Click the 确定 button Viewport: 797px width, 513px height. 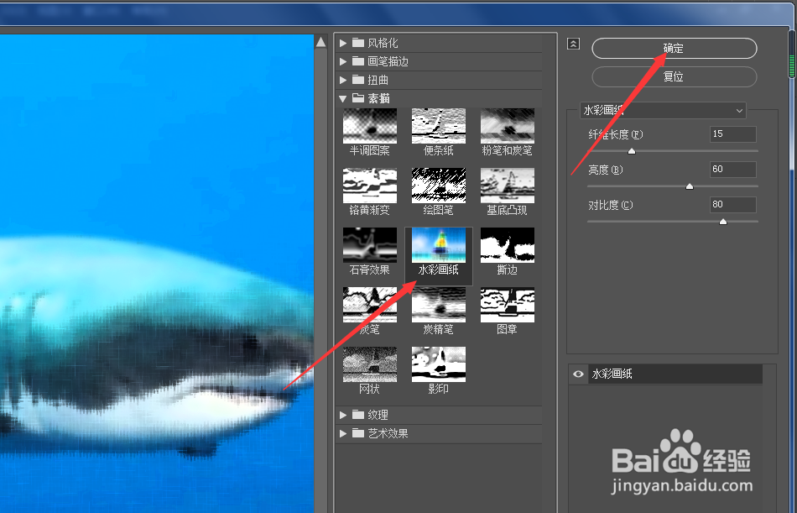pyautogui.click(x=674, y=49)
